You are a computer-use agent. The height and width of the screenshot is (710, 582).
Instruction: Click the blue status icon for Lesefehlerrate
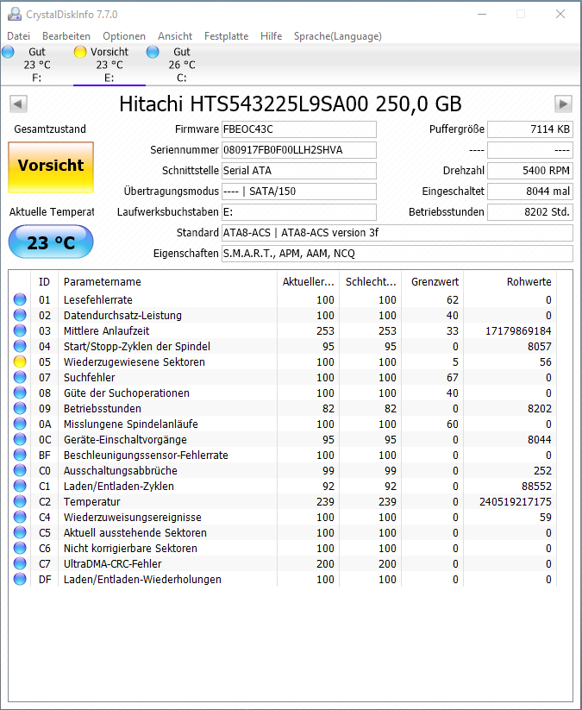20,299
